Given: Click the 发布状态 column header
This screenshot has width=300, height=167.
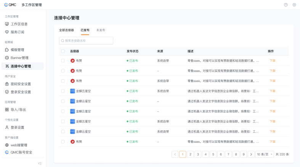Looking at the screenshot, I should (x=133, y=51).
